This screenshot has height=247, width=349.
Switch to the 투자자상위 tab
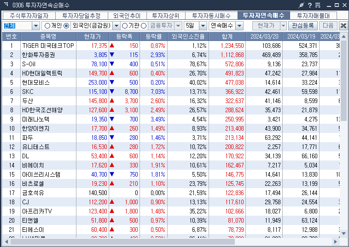(166, 16)
